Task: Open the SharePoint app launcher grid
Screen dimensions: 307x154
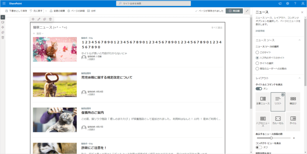Action: tap(3, 3)
